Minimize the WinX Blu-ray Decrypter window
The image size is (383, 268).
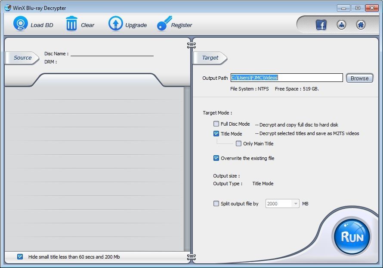click(343, 8)
